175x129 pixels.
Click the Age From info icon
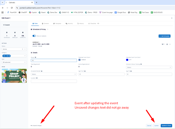coord(85,71)
